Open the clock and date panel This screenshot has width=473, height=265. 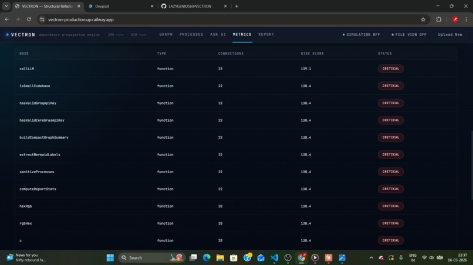(x=457, y=257)
